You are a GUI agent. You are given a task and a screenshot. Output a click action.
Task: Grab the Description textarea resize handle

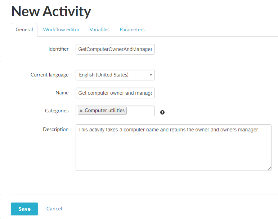(269, 169)
